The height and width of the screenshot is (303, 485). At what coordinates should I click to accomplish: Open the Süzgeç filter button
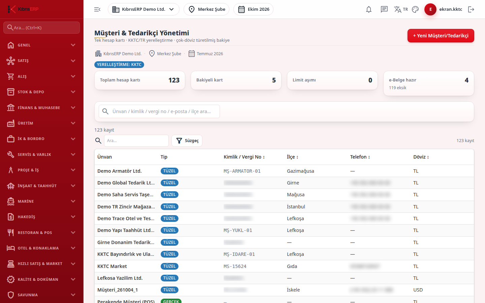click(x=187, y=141)
